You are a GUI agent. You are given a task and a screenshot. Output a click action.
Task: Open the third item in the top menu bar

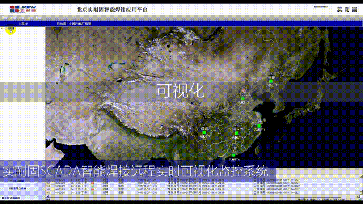(x=22, y=18)
